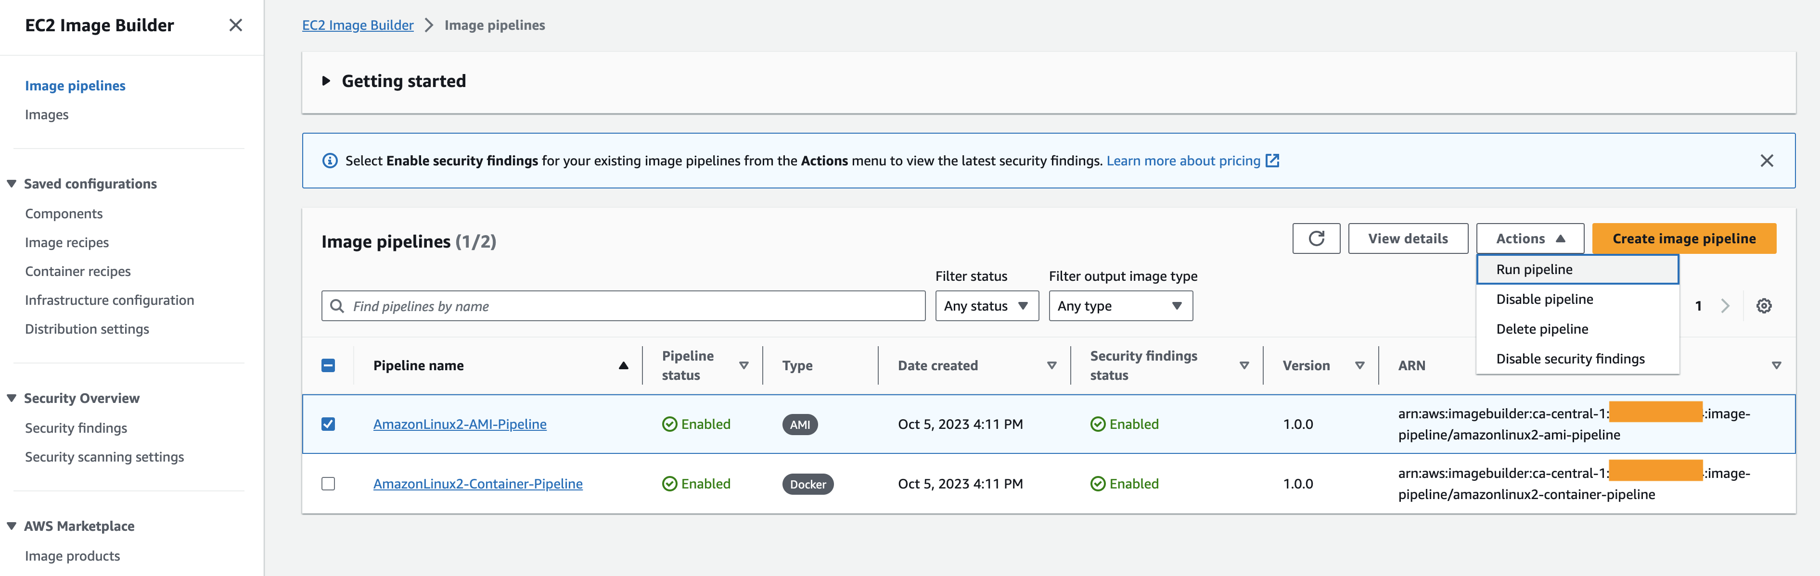Choose Disable security findings from the open menu

click(1571, 359)
